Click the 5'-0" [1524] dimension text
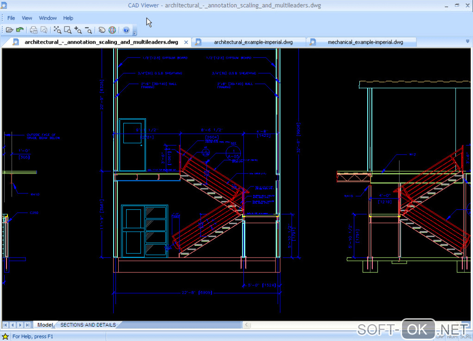 262,285
